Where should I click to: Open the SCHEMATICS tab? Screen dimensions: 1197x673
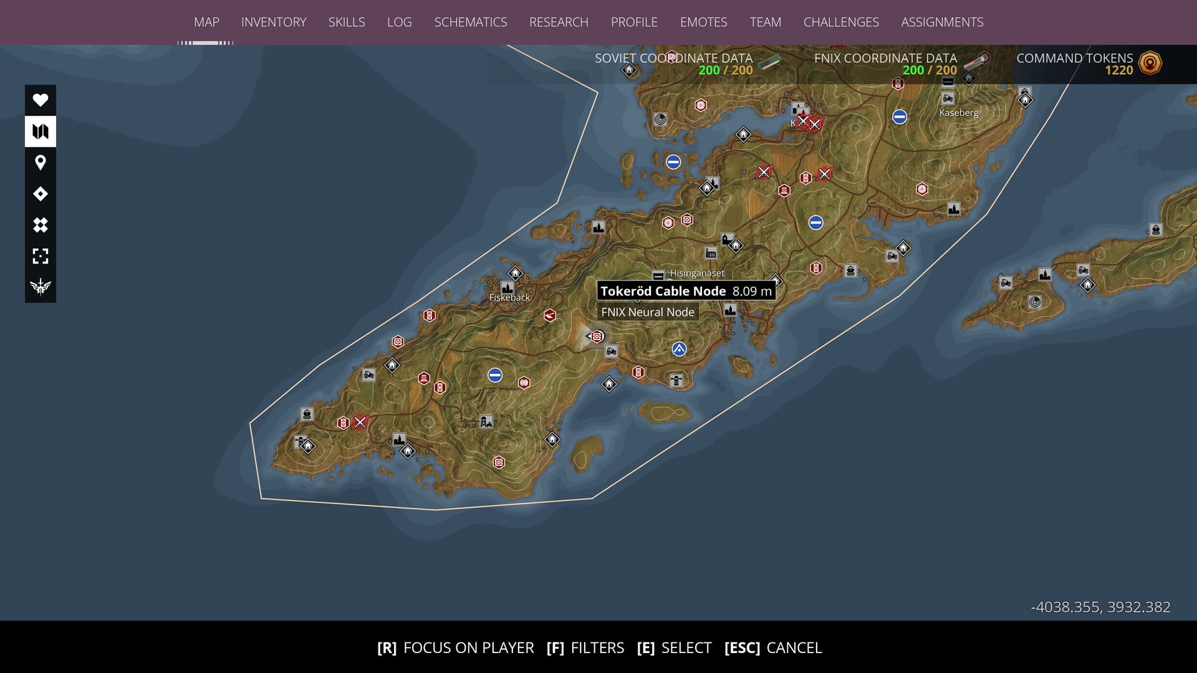click(471, 22)
